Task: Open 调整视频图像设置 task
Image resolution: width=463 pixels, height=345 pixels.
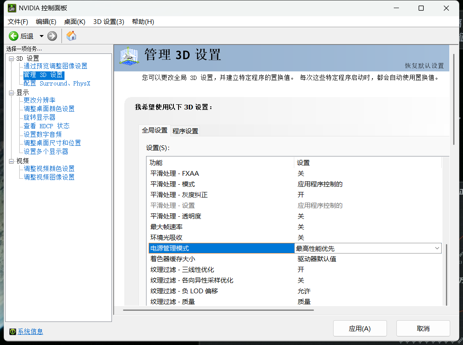Action: pos(49,177)
